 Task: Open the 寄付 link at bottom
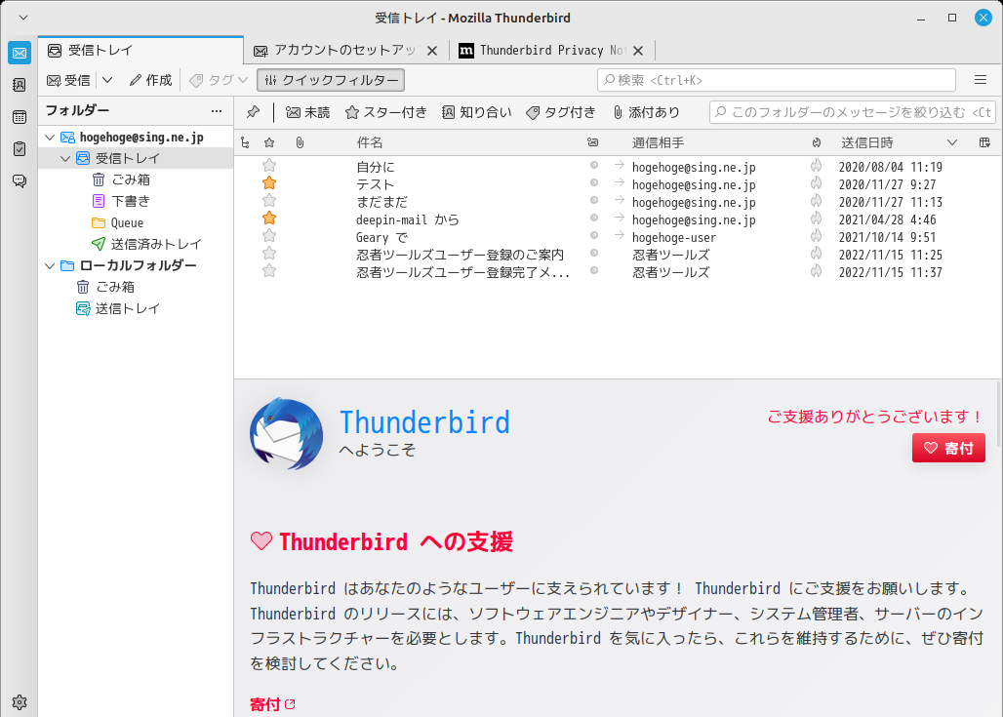coord(272,705)
